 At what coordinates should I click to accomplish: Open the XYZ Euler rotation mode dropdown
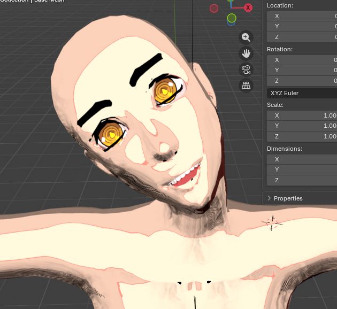(302, 93)
